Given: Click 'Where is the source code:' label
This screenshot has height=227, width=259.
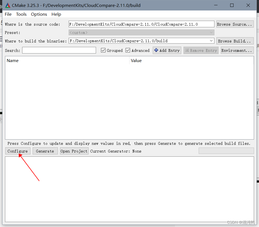Looking at the screenshot, I should point(32,24).
